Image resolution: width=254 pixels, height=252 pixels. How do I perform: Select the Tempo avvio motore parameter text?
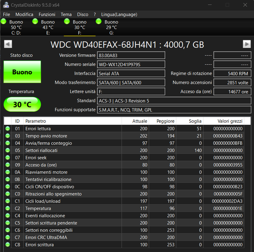tap(46, 136)
